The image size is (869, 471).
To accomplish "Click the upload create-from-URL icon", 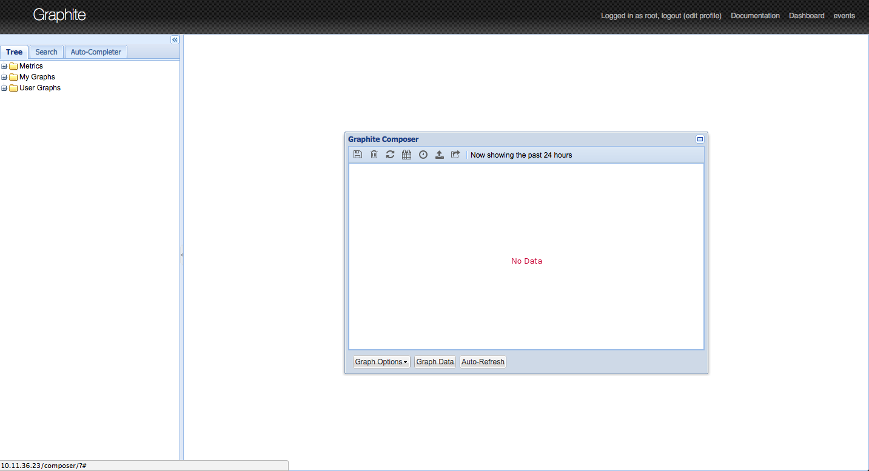I will tap(440, 155).
